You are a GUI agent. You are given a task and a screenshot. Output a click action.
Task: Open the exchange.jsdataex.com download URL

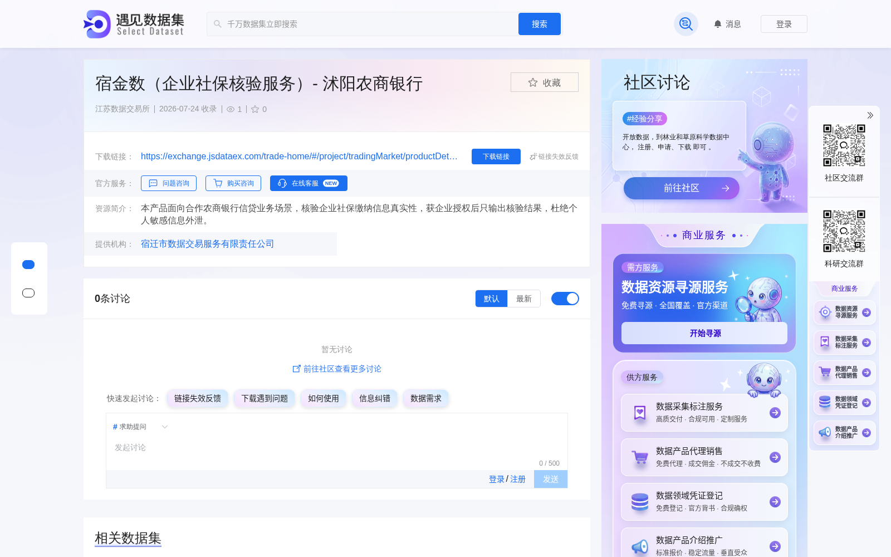pos(299,157)
